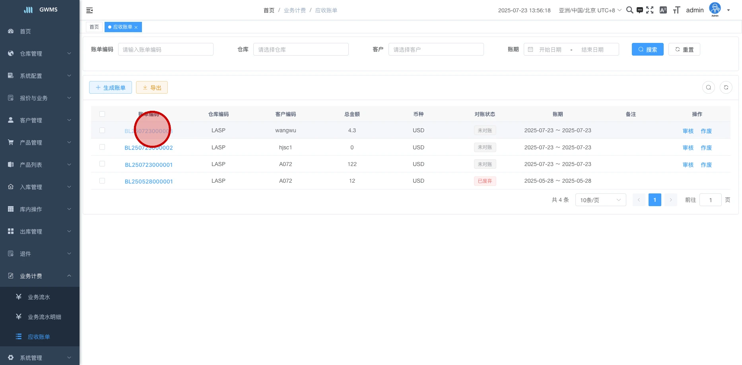Toggle fullscreen mode icon
This screenshot has width=742, height=365.
click(x=650, y=10)
